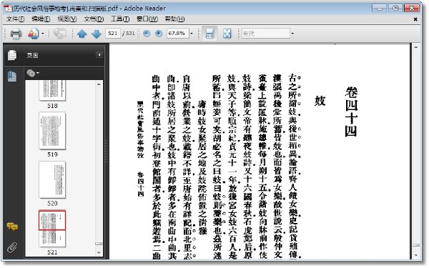Click the Pages panel icon in the sidebar
429x268 pixels.
(x=11, y=55)
